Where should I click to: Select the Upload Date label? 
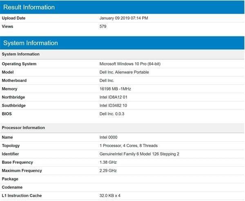click(x=13, y=18)
